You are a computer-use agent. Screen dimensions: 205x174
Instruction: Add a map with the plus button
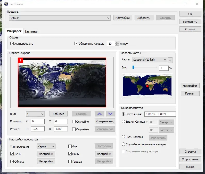coord(170,60)
